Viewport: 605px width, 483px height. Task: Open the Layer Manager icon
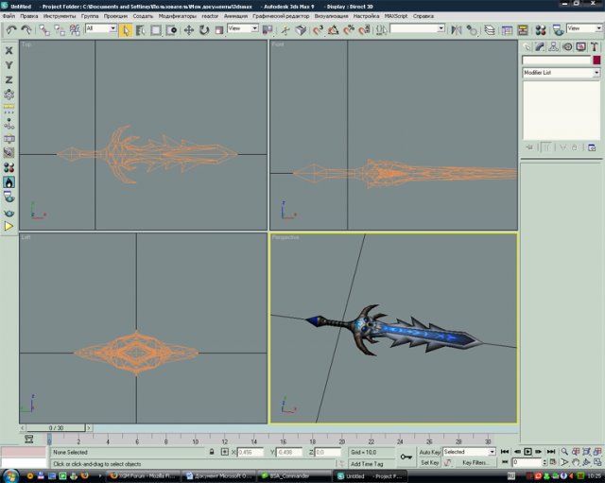point(490,30)
